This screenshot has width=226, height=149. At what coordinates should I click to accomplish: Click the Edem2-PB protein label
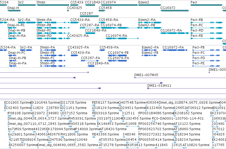tap(150, 53)
